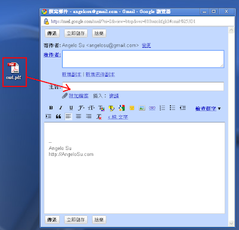Align text center

tap(78, 116)
